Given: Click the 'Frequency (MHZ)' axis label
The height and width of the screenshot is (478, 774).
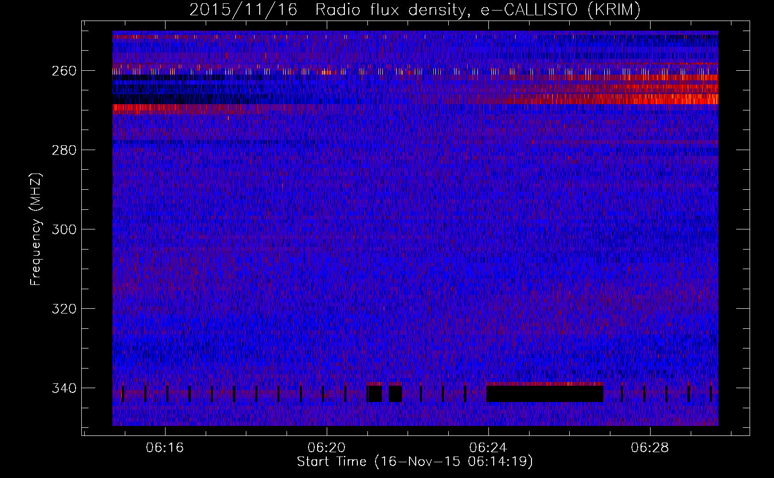Looking at the screenshot, I should pyautogui.click(x=36, y=229).
